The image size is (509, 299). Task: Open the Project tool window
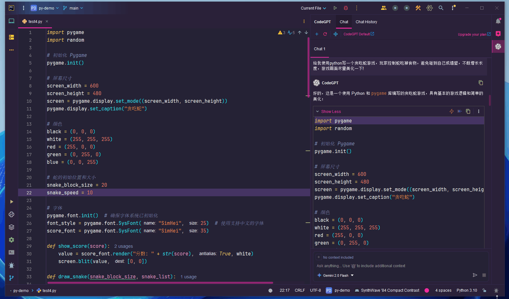point(11,21)
